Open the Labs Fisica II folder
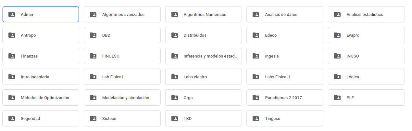 (x=285, y=77)
